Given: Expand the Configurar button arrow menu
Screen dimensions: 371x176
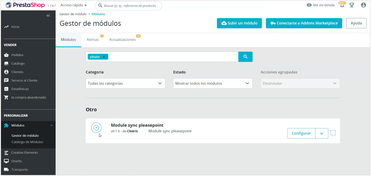Looking at the screenshot, I should click(321, 134).
